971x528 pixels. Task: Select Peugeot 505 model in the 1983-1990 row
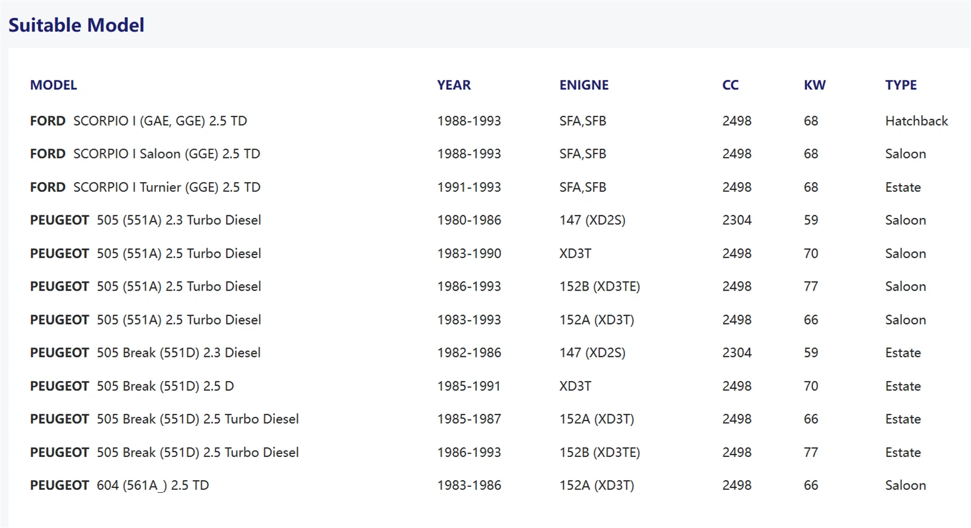(x=146, y=254)
